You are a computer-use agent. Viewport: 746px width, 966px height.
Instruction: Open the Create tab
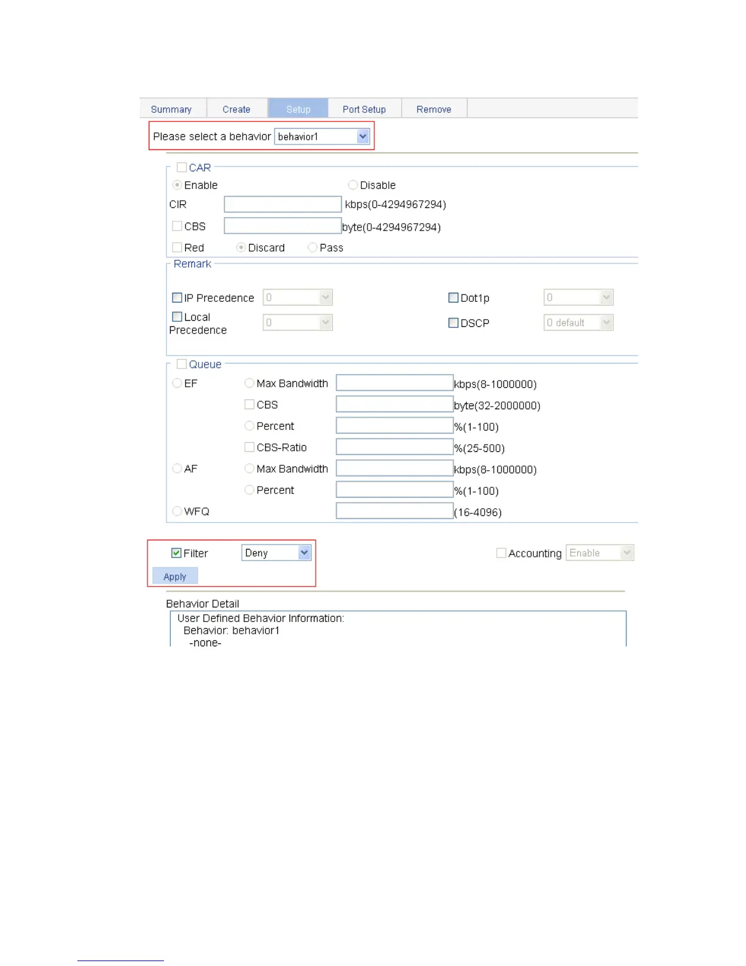pyautogui.click(x=236, y=109)
